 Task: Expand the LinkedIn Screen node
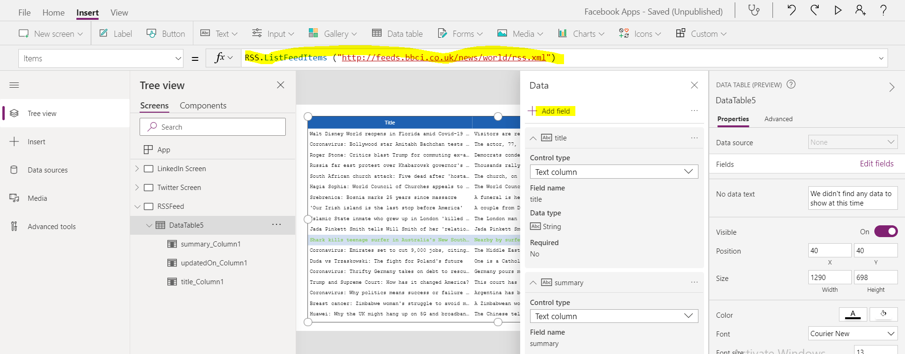coord(137,169)
